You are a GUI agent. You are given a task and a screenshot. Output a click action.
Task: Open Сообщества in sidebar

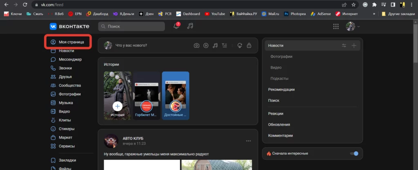(x=66, y=85)
